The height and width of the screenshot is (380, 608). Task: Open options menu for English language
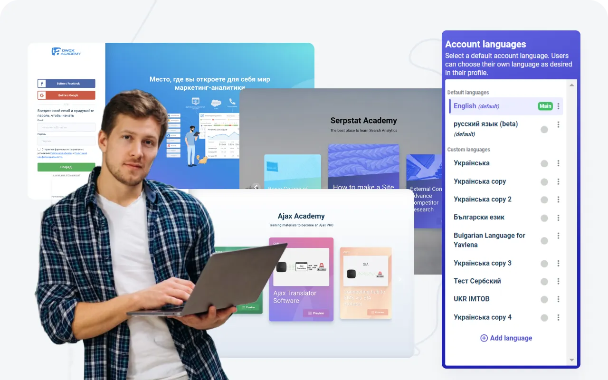point(558,106)
